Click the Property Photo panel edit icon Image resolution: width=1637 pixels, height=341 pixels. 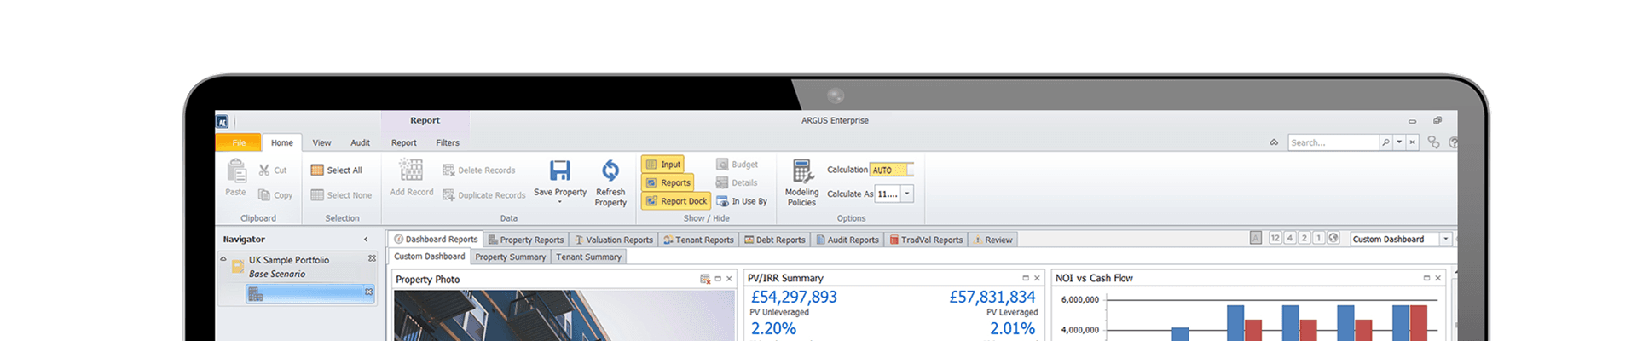[705, 279]
